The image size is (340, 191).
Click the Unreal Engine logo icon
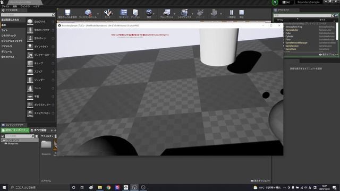2,2
